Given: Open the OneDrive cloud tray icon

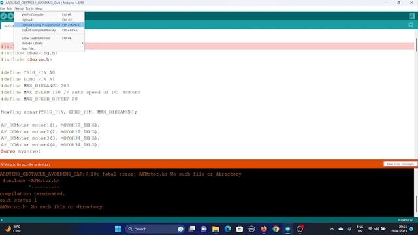Looking at the screenshot, I should (341, 229).
